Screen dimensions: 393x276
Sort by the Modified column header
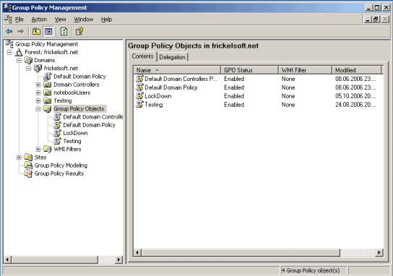(357, 70)
